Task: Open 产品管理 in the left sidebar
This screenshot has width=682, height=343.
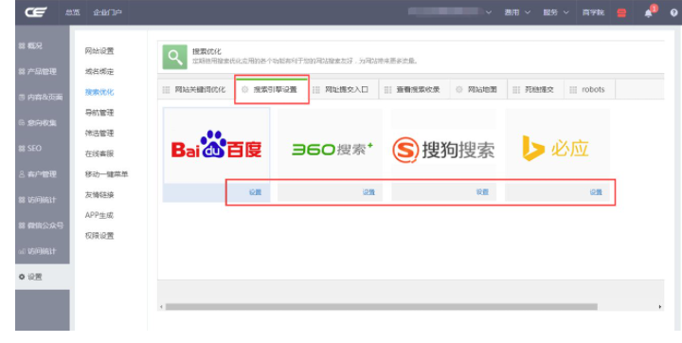Action: [x=43, y=71]
